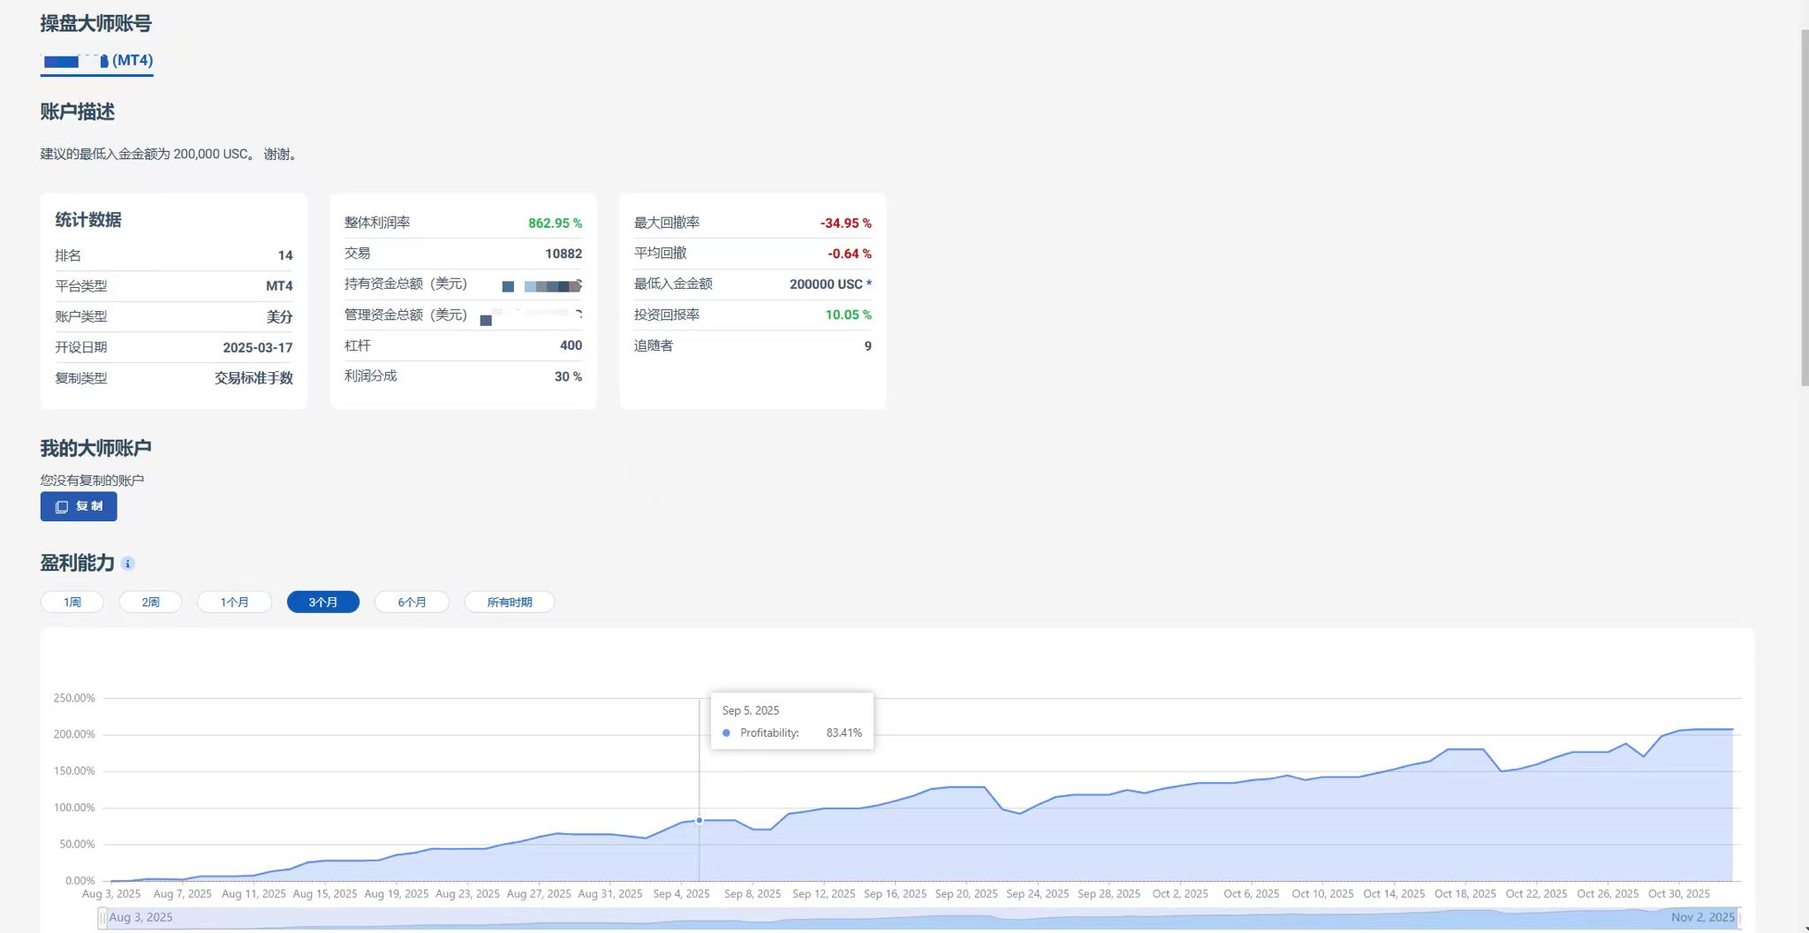Show 所有时期 profitability range

click(x=510, y=602)
